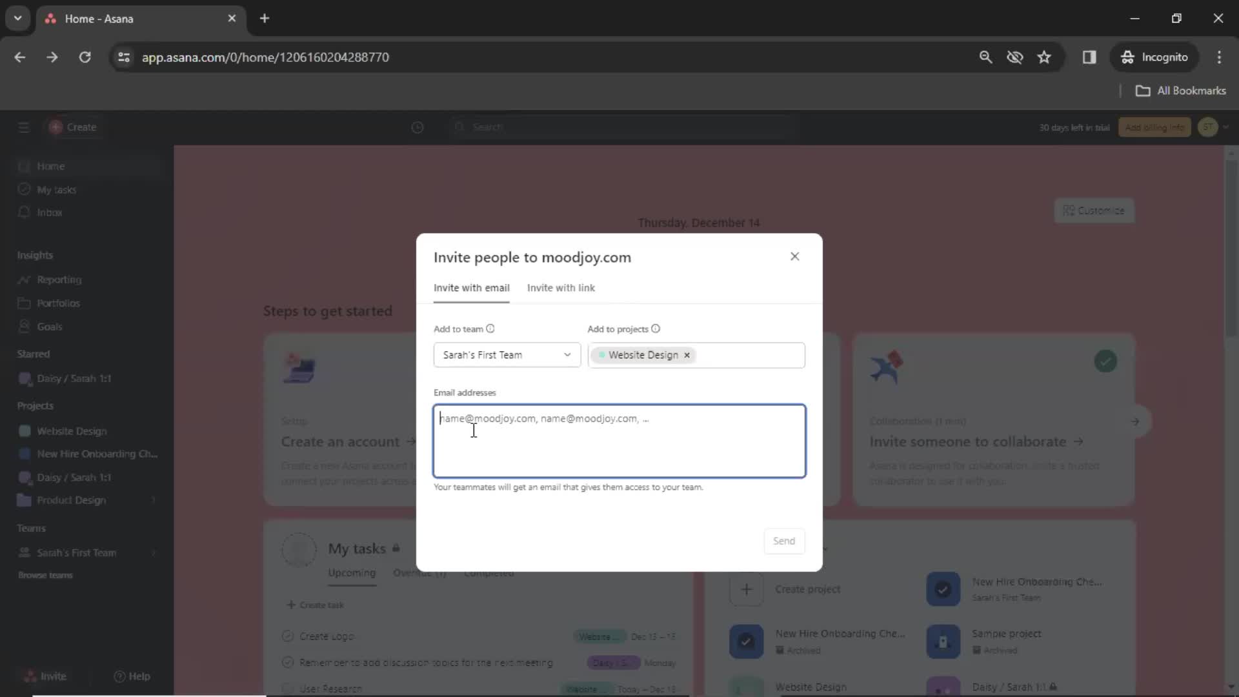Open the recent history clock icon
This screenshot has height=697, width=1239.
click(x=418, y=127)
